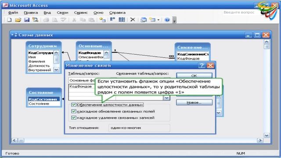Click Схема данных vertical scroll up arrow
The height and width of the screenshot is (158, 281).
pos(267,42)
